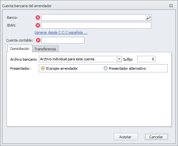Open the Archivo bancario dropdown arrow

(x=119, y=59)
